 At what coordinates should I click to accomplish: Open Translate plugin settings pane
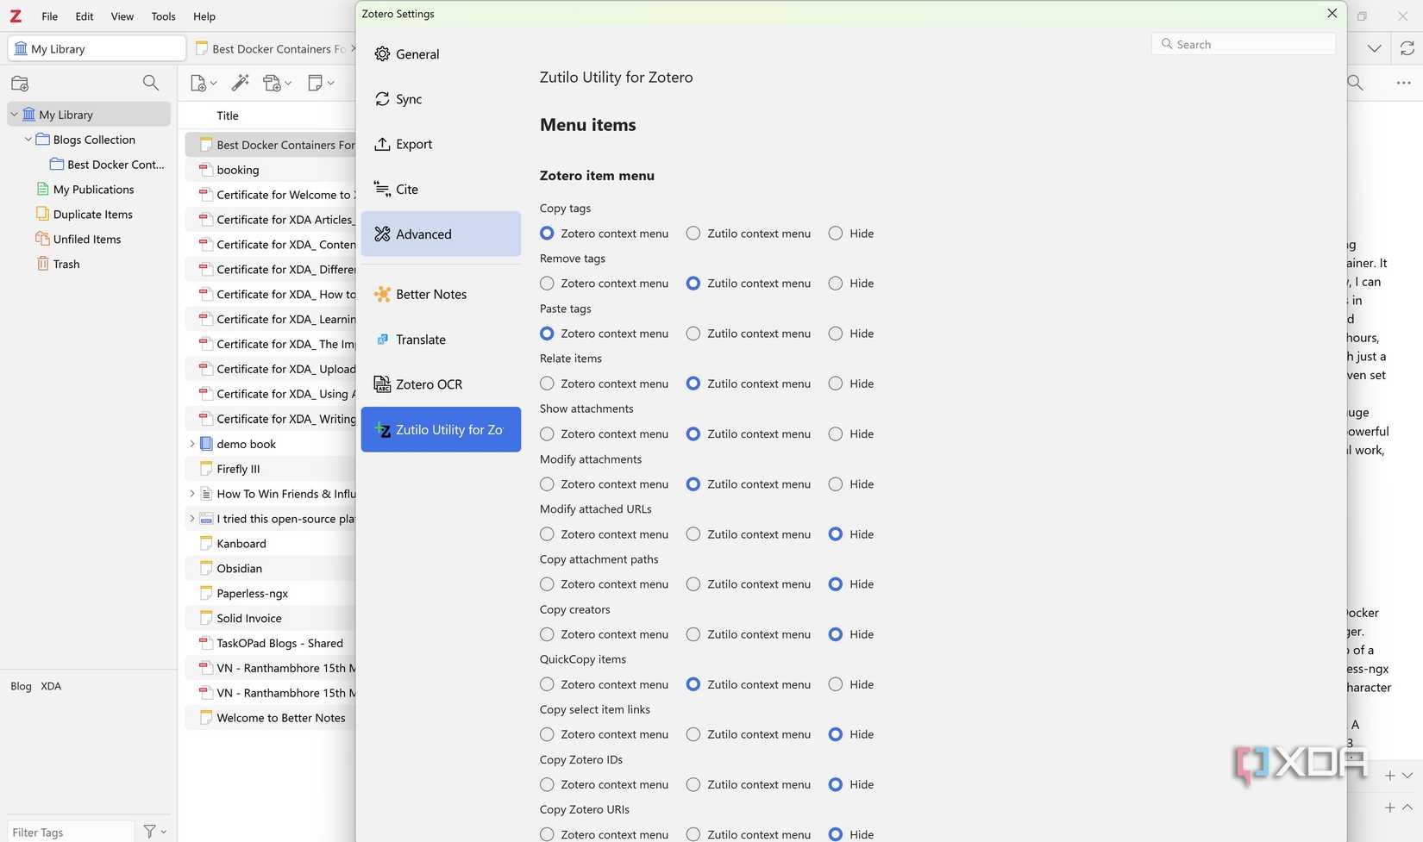click(441, 340)
